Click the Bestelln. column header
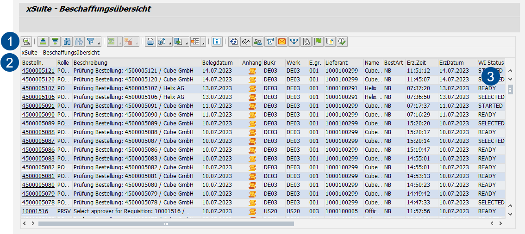525x234 pixels. click(x=38, y=62)
